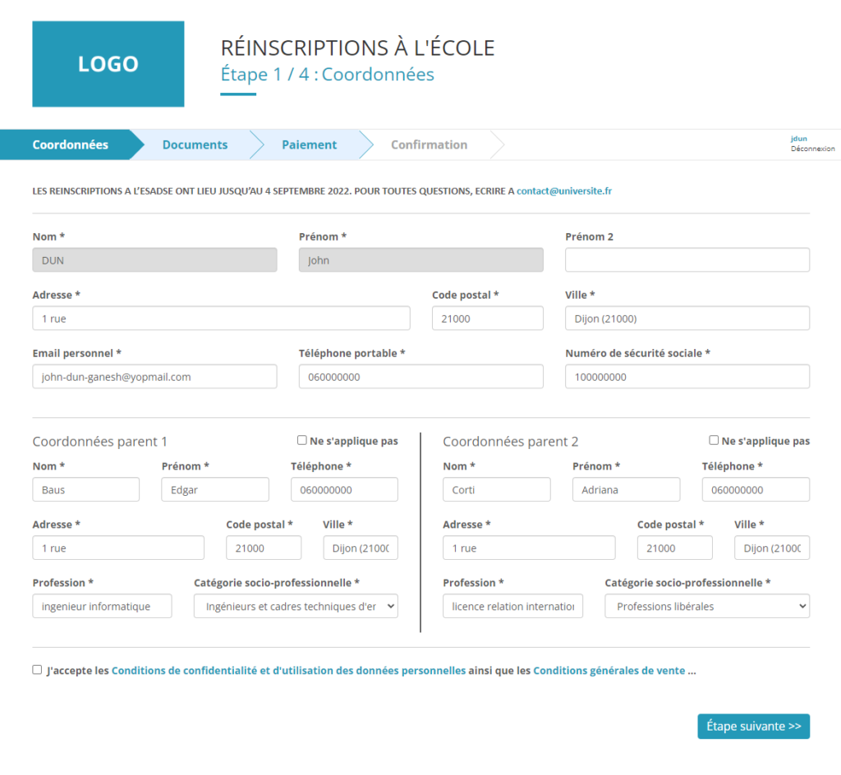
Task: Select the Confirmation step tab
Action: (429, 144)
